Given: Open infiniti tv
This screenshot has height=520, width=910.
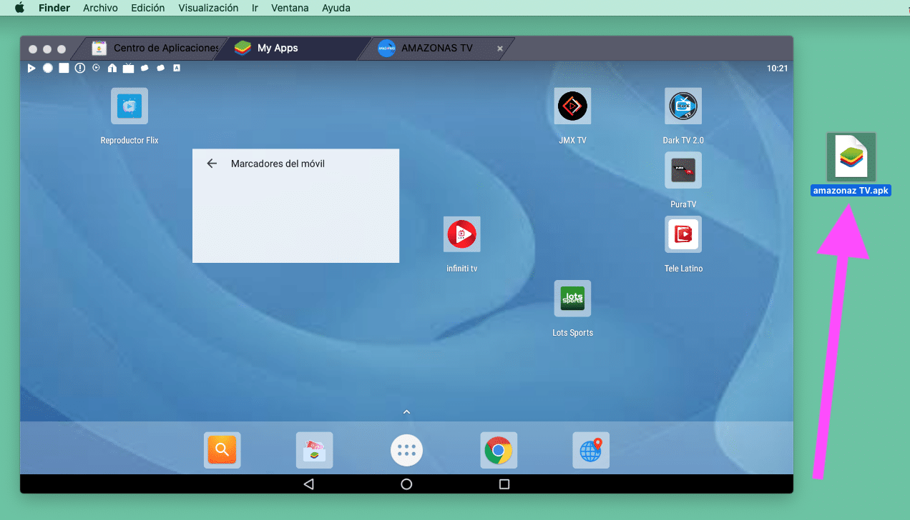Looking at the screenshot, I should pos(461,234).
